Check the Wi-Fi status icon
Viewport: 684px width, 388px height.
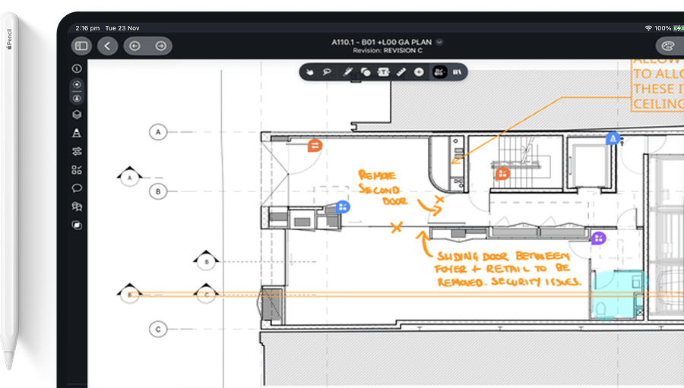point(648,28)
